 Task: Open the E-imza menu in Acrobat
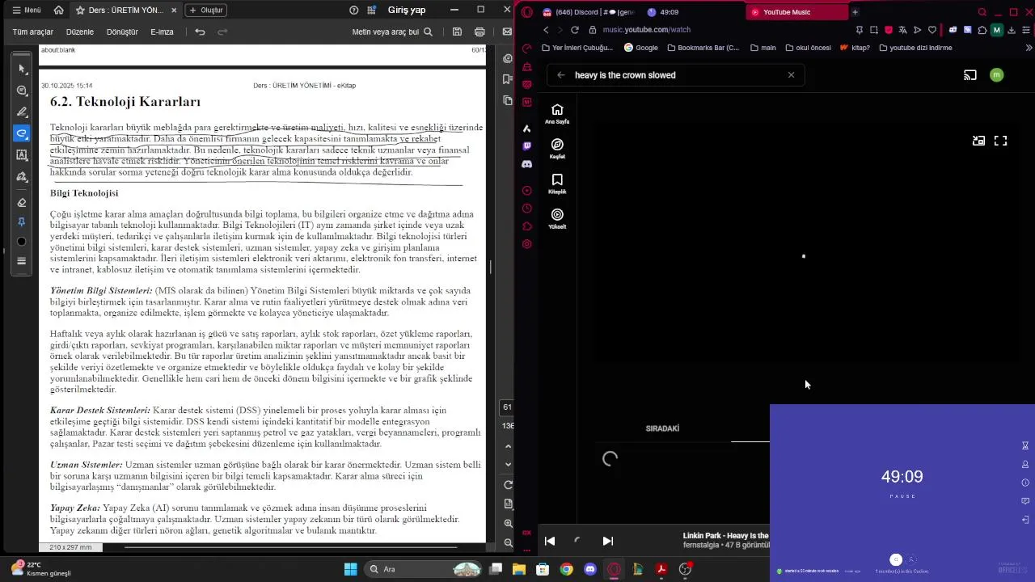(x=162, y=32)
